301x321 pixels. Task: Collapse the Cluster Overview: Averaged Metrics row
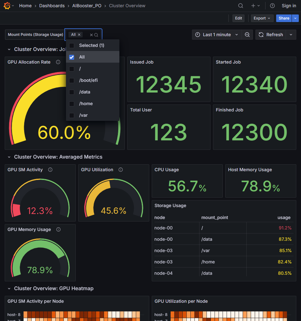click(9, 157)
